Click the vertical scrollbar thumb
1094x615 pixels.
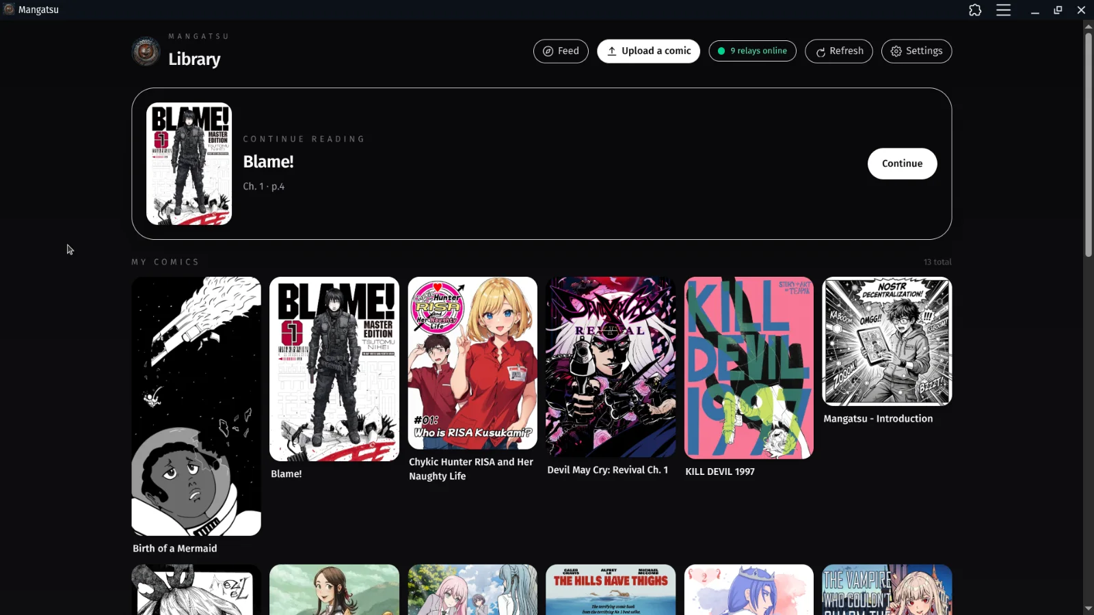1088,145
